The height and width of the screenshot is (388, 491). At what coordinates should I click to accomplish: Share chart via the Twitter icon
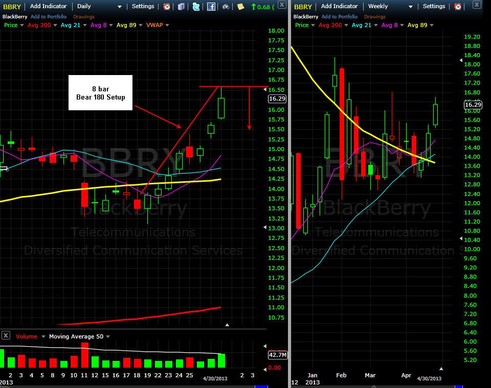point(196,6)
